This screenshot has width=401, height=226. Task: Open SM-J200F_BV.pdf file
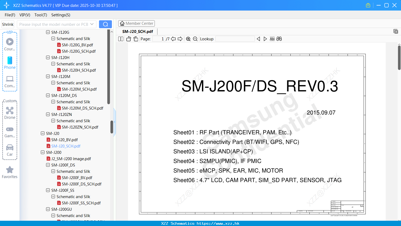pyautogui.click(x=77, y=178)
